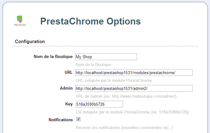Click the URL de l'admin example hint
This screenshot has height=133, width=210.
(126, 96)
